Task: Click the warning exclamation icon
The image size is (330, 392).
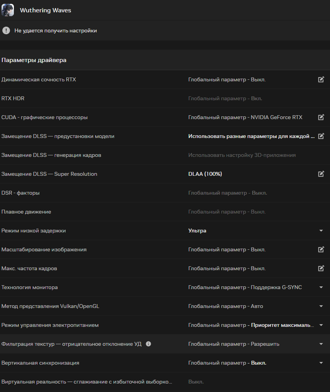Action: click(x=6, y=30)
